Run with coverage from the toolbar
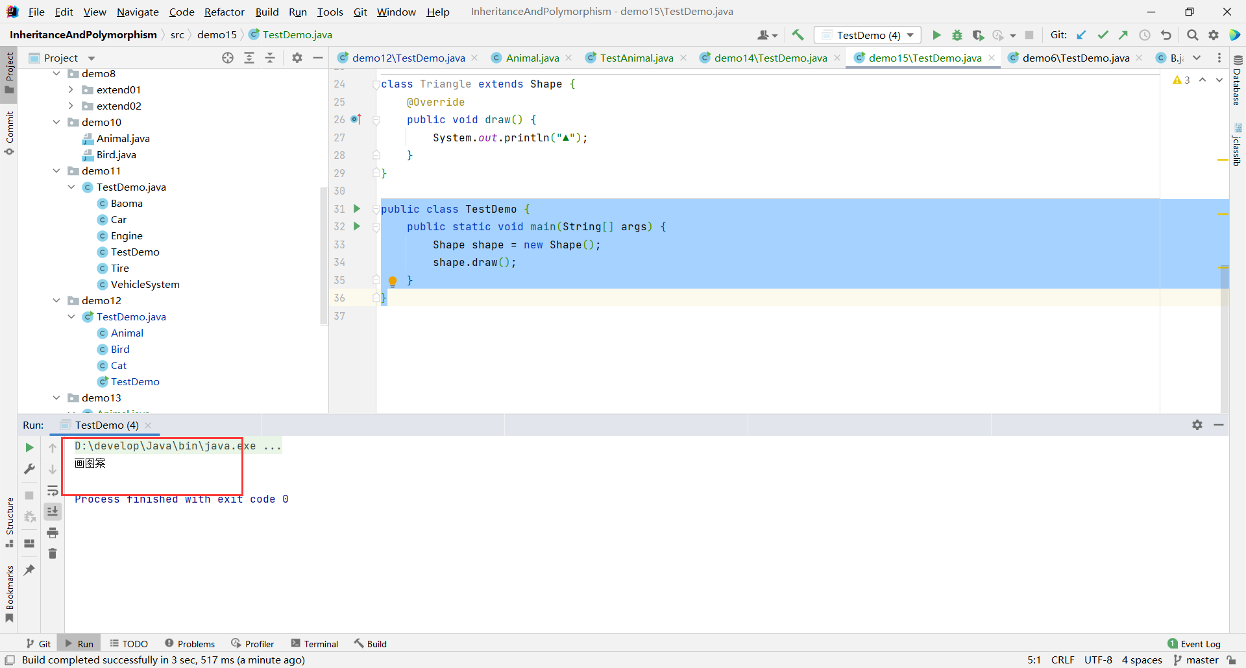The height and width of the screenshot is (668, 1246). click(978, 35)
